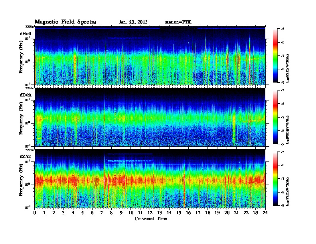Screen dimensions: 316x244
Task: Click hour "2" on the time axis
Action: [x=54, y=213]
